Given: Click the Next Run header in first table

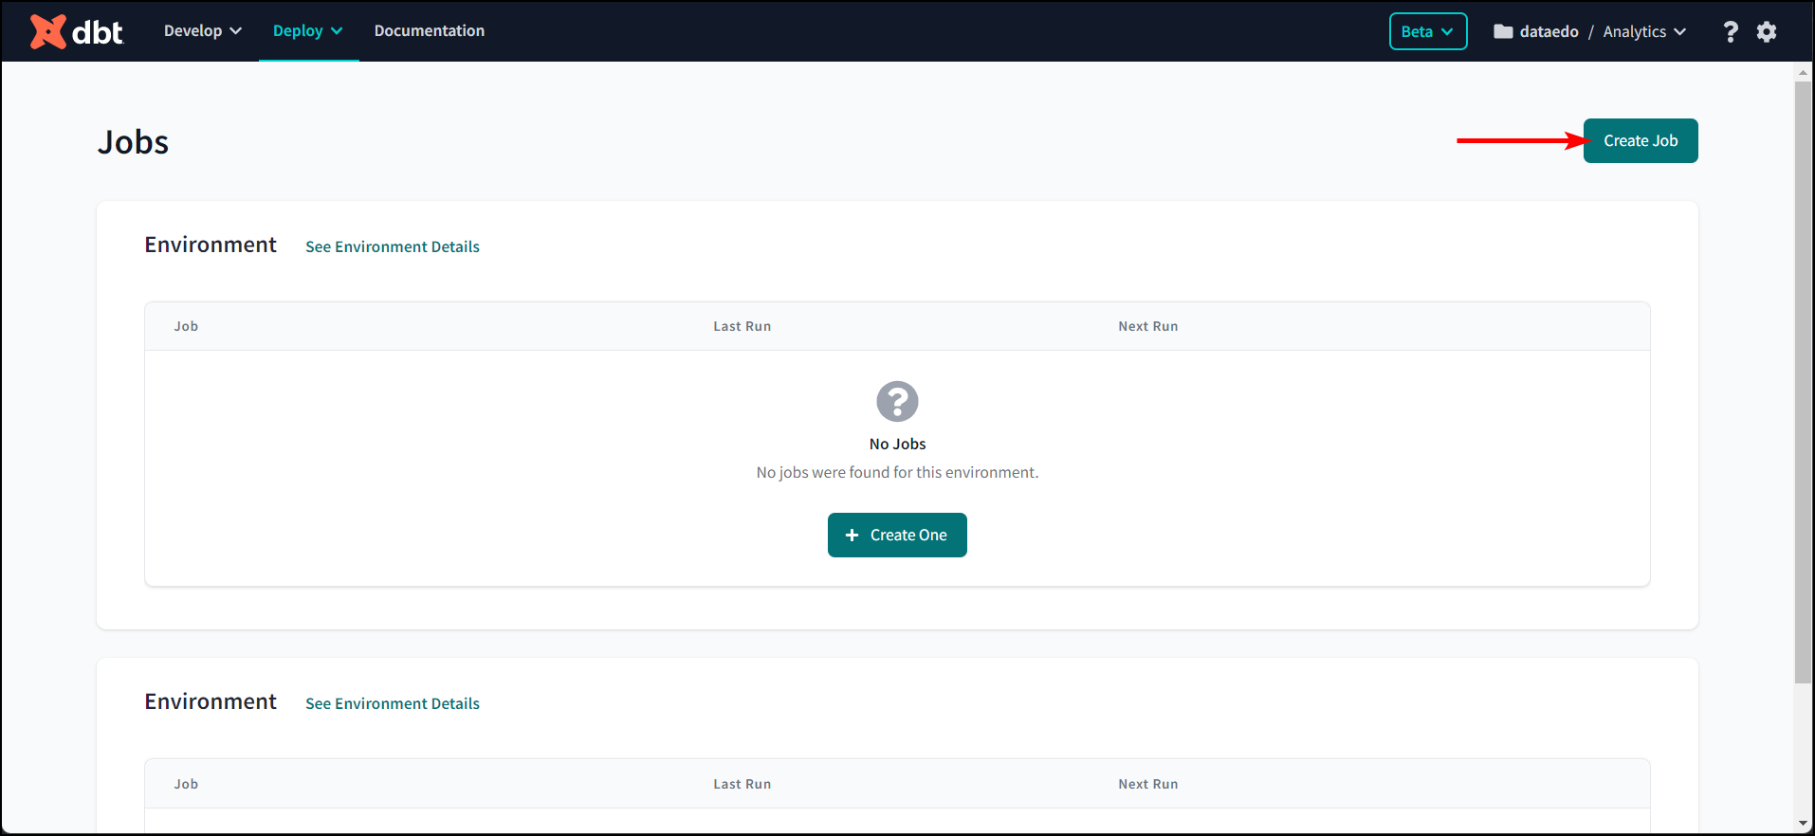Looking at the screenshot, I should pyautogui.click(x=1147, y=326).
